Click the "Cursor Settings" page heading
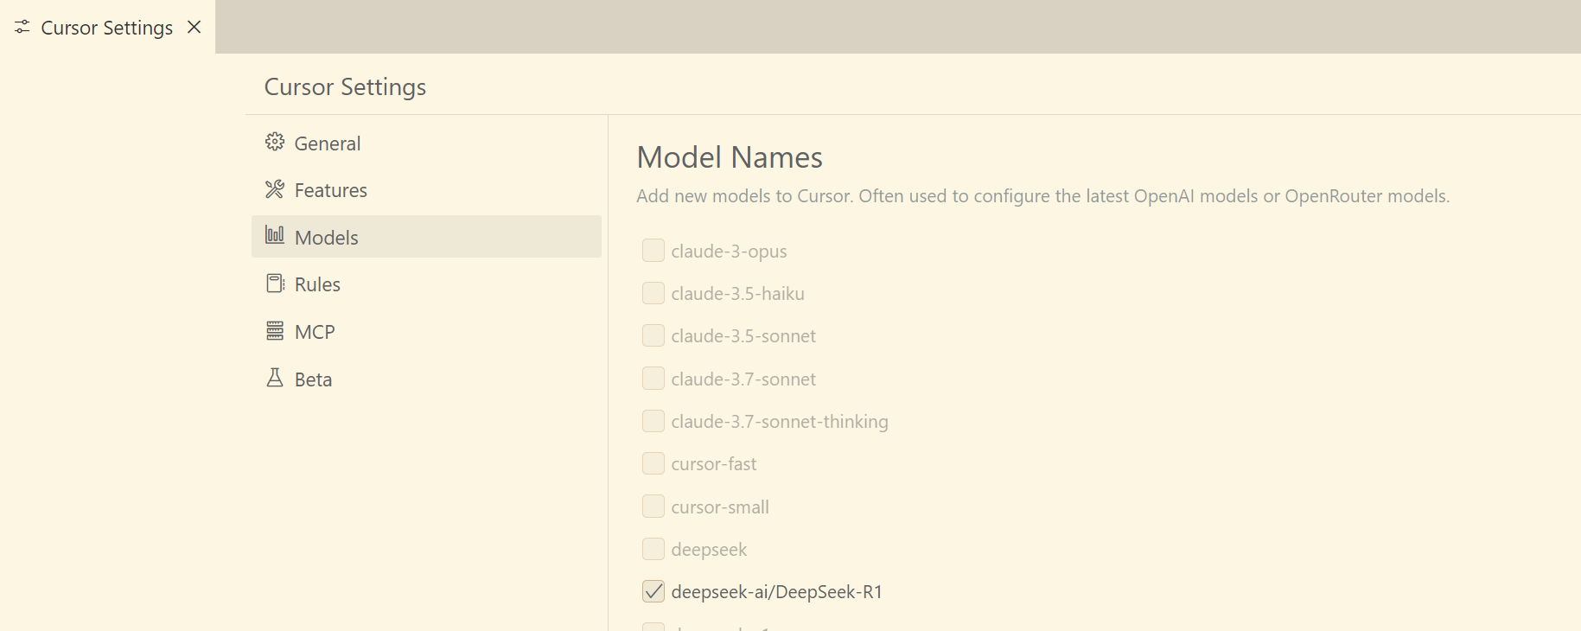The height and width of the screenshot is (631, 1581). [345, 86]
